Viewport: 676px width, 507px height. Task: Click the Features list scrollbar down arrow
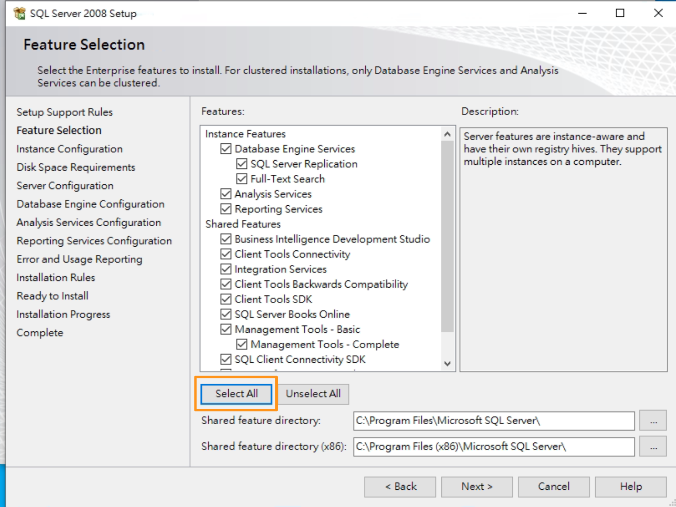pos(447,364)
